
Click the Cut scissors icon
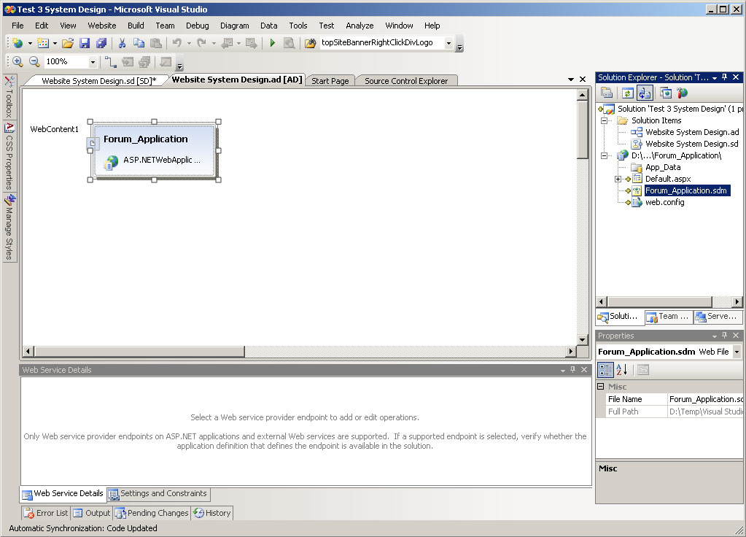coord(122,43)
